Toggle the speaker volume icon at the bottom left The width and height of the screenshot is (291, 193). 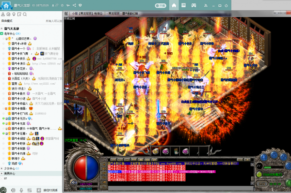(13, 190)
